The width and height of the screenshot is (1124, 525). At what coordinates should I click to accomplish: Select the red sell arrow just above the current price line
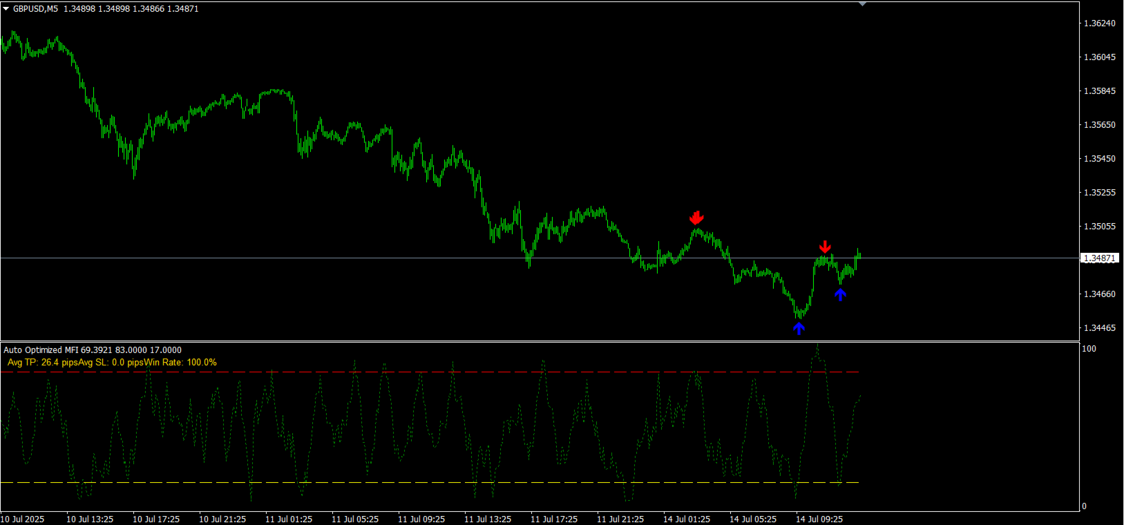pos(825,247)
